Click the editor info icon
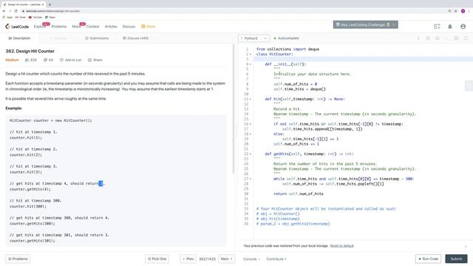473x266 pixels. click(x=418, y=38)
